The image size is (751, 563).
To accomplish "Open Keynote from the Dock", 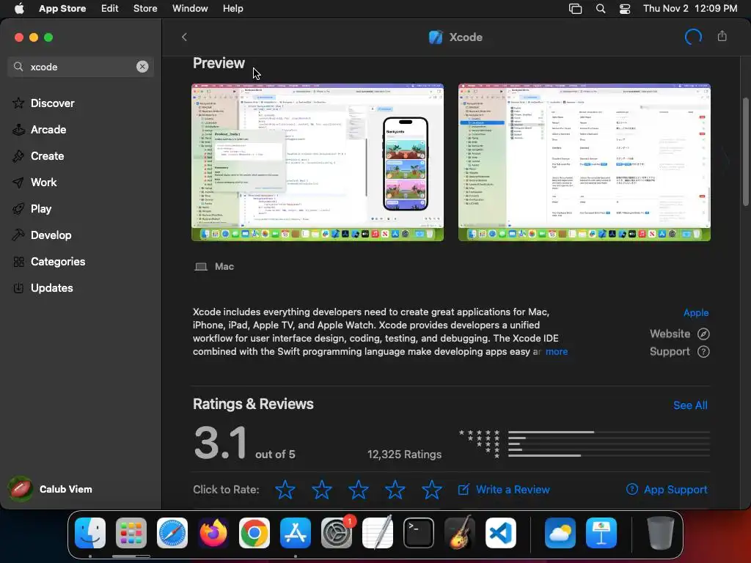I will pyautogui.click(x=601, y=533).
